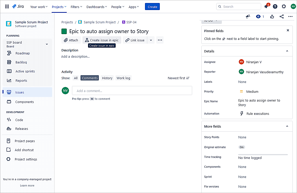Viewport: 297px width, 193px height.
Task: Switch activity view to History
Action: tap(107, 78)
